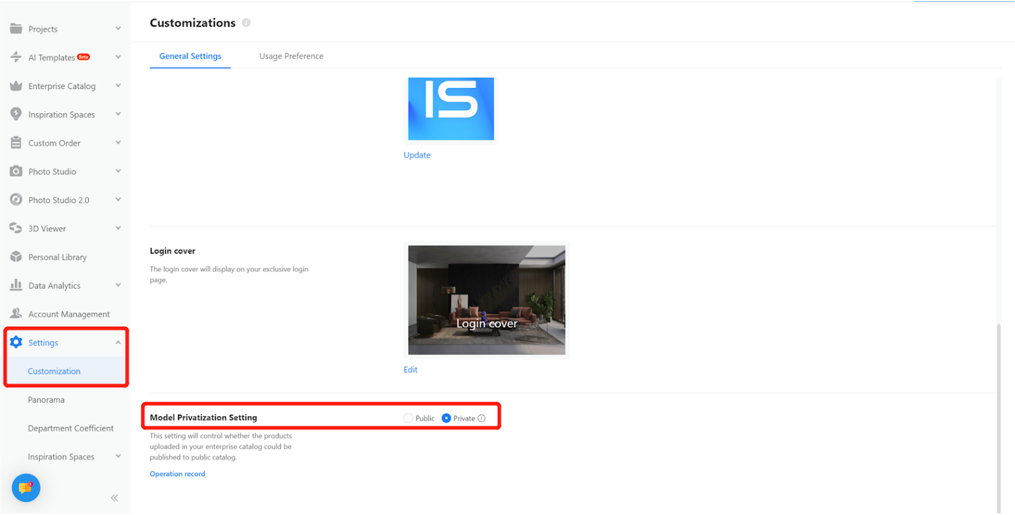1015x515 pixels.
Task: Select the Private radio button
Action: coord(447,418)
